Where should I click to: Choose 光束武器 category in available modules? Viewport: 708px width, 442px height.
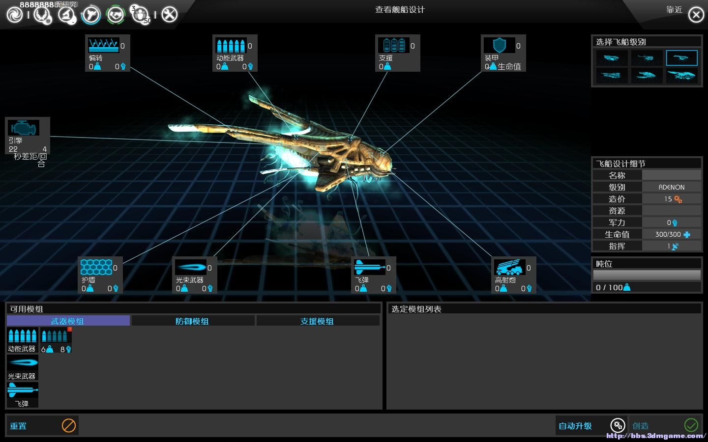pyautogui.click(x=22, y=367)
